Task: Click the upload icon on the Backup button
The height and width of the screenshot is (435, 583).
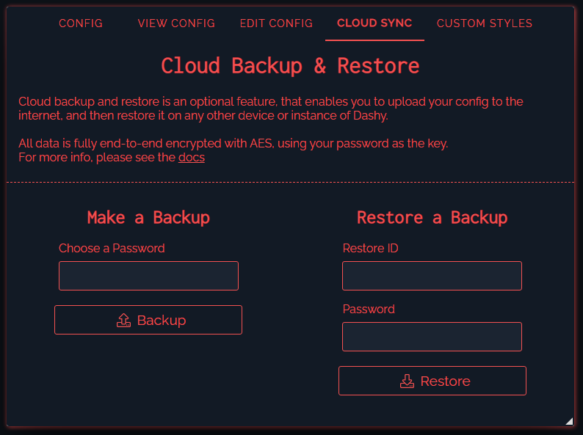Action: 124,321
